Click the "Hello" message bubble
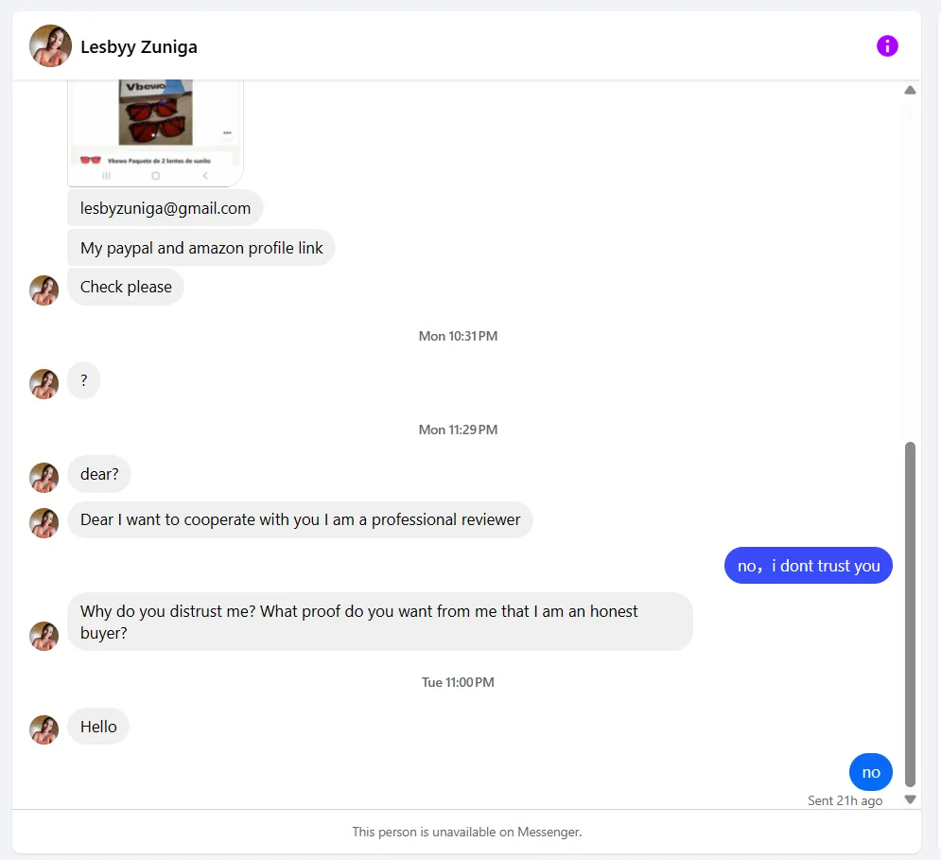 click(98, 727)
